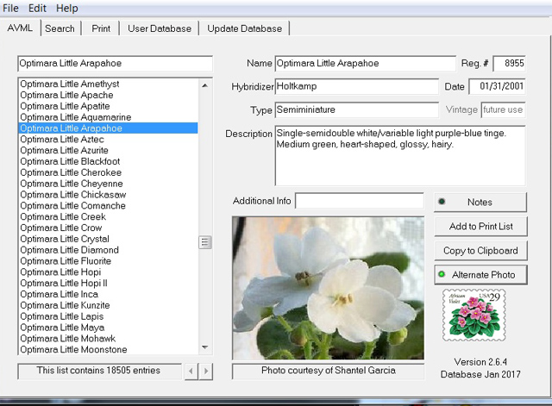Image resolution: width=552 pixels, height=406 pixels.
Task: Select Optimara Little Aztec in list
Action: 108,140
